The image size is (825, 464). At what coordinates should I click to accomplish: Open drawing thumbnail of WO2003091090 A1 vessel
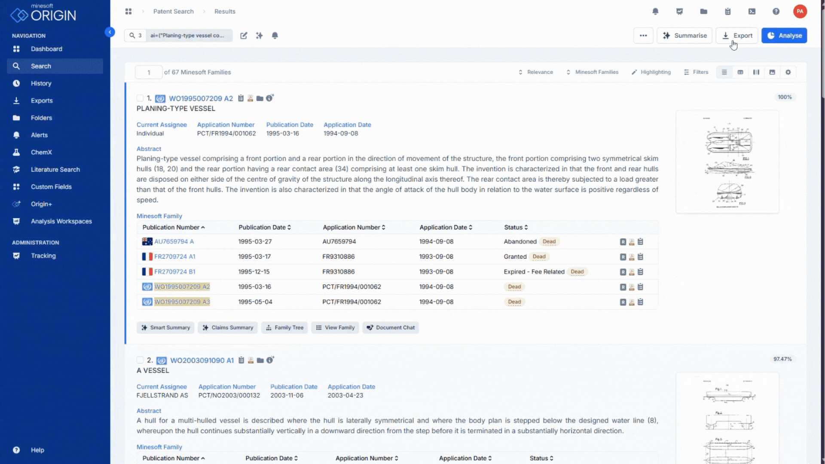pos(727,418)
